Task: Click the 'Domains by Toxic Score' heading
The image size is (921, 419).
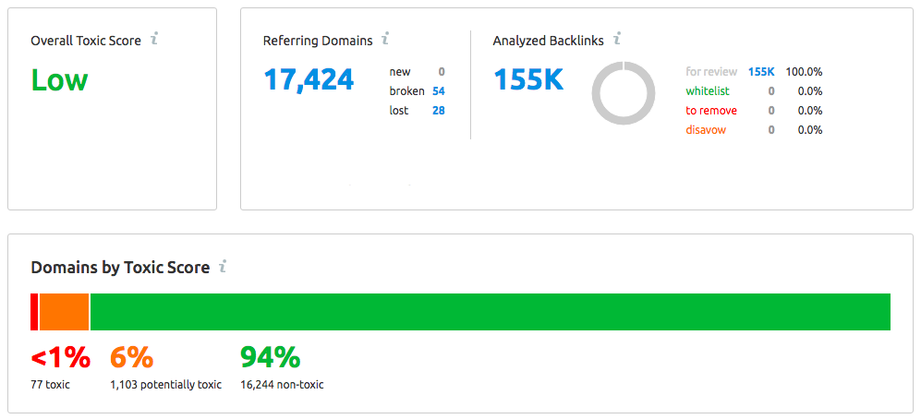Action: (120, 268)
